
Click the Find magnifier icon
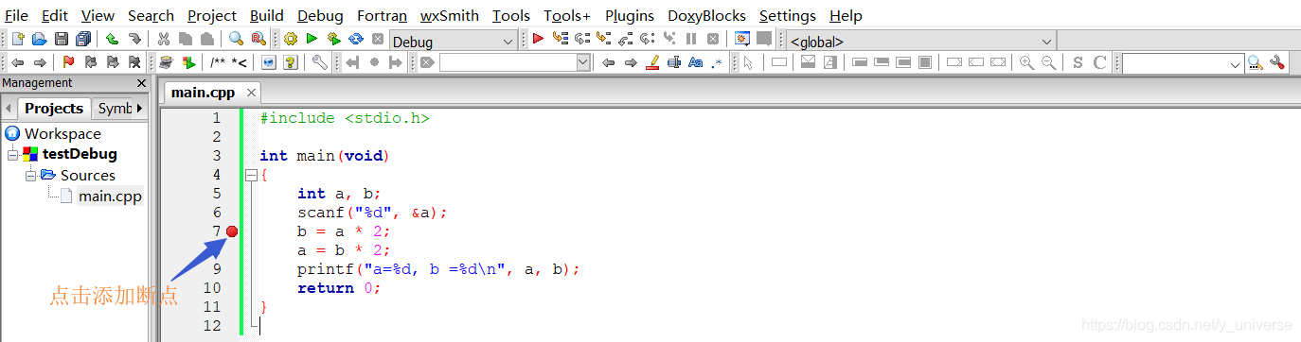click(236, 40)
